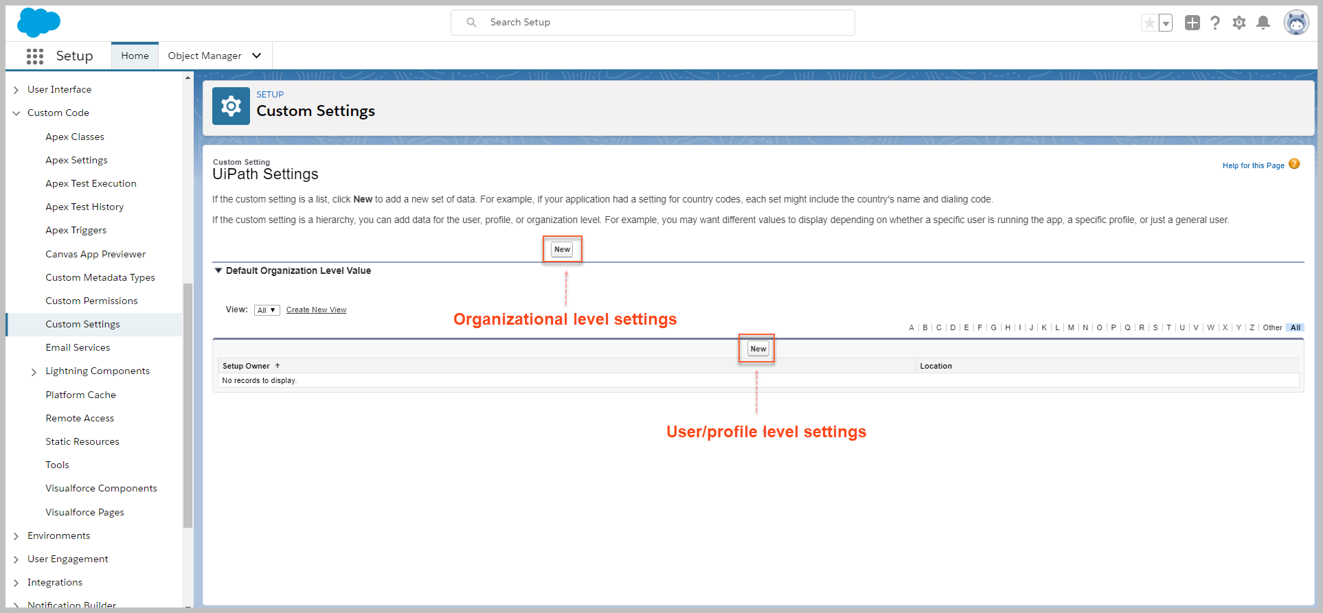The image size is (1323, 613).
Task: Expand the User Interface tree node
Action: pos(16,90)
